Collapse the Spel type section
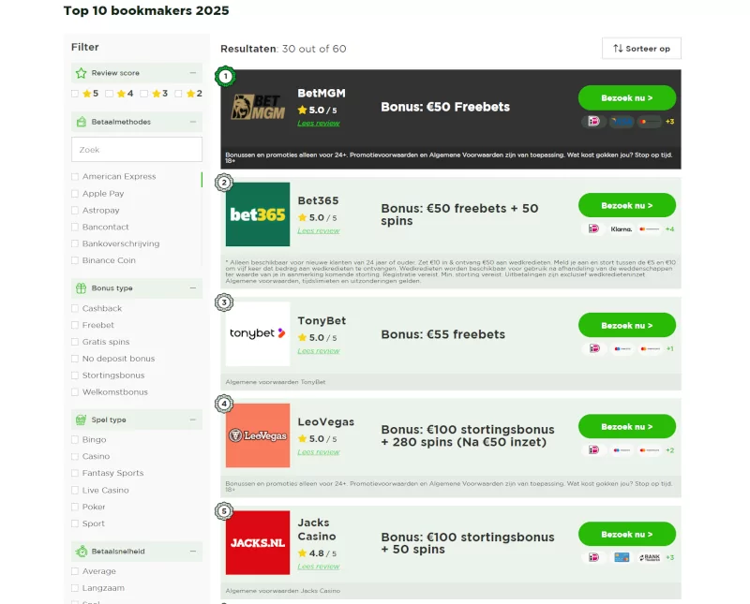The width and height of the screenshot is (750, 604). [193, 420]
